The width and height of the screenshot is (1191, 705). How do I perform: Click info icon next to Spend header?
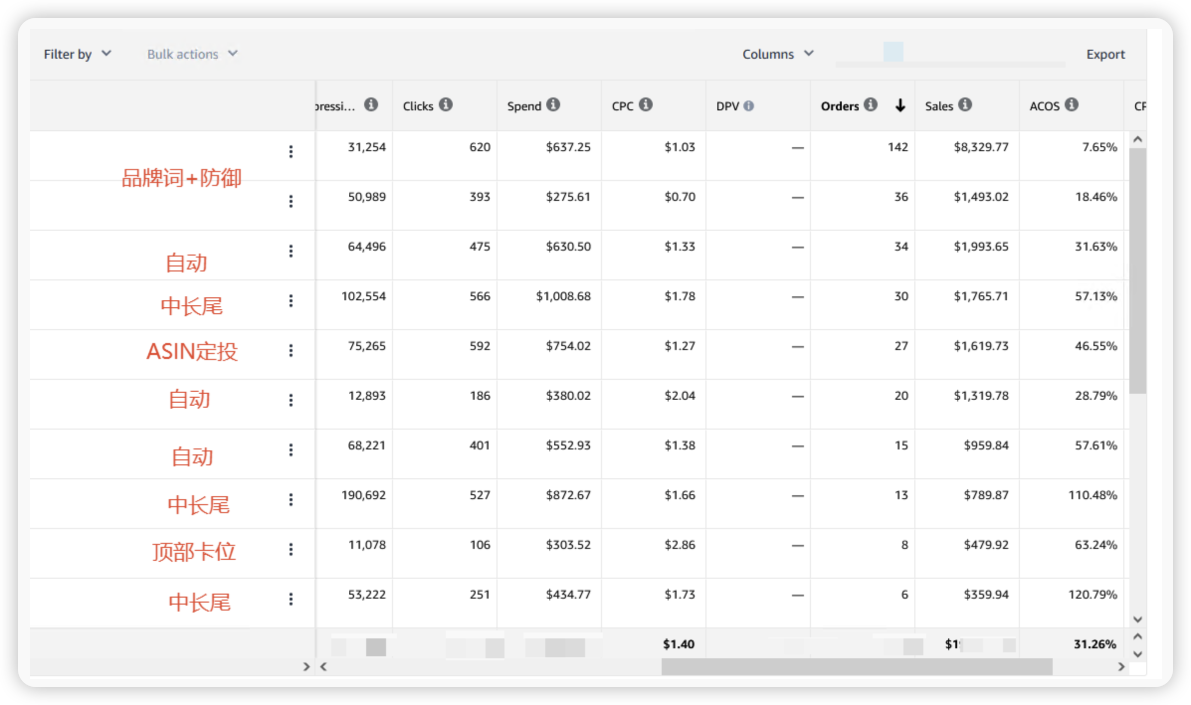(x=553, y=105)
